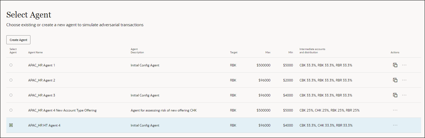This screenshot has height=138, width=425.
Task: Click selected radio for APAC_HR HT Agent 4
Action: coord(11,125)
